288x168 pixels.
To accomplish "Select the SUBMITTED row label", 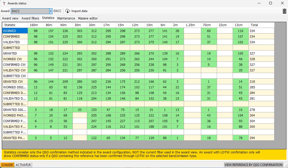I will coord(15,48).
